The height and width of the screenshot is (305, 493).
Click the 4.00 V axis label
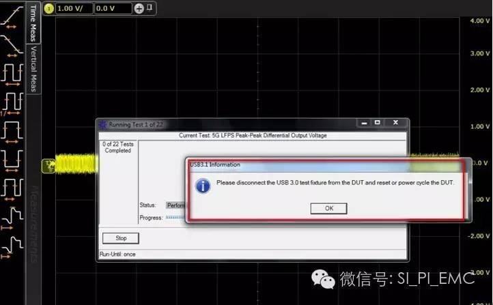coord(480,20)
